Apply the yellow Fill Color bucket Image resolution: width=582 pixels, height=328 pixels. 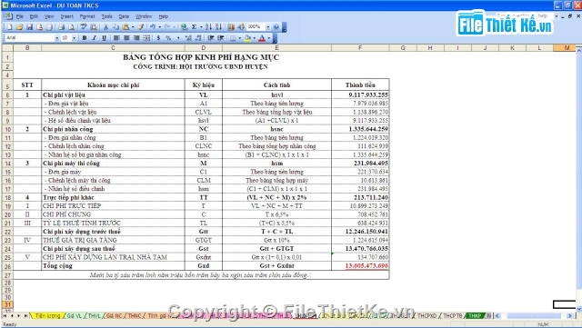pos(246,38)
